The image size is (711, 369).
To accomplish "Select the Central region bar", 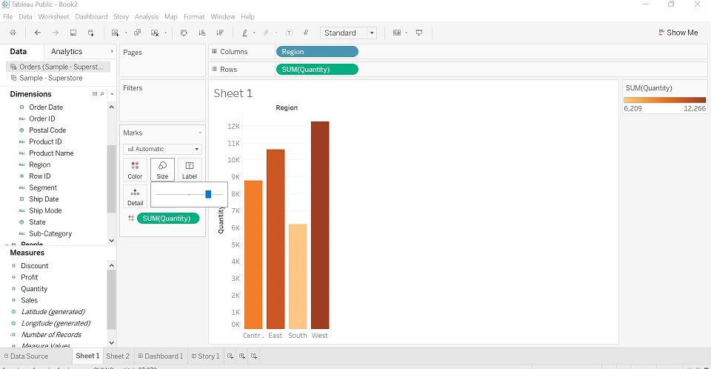I will pyautogui.click(x=253, y=255).
